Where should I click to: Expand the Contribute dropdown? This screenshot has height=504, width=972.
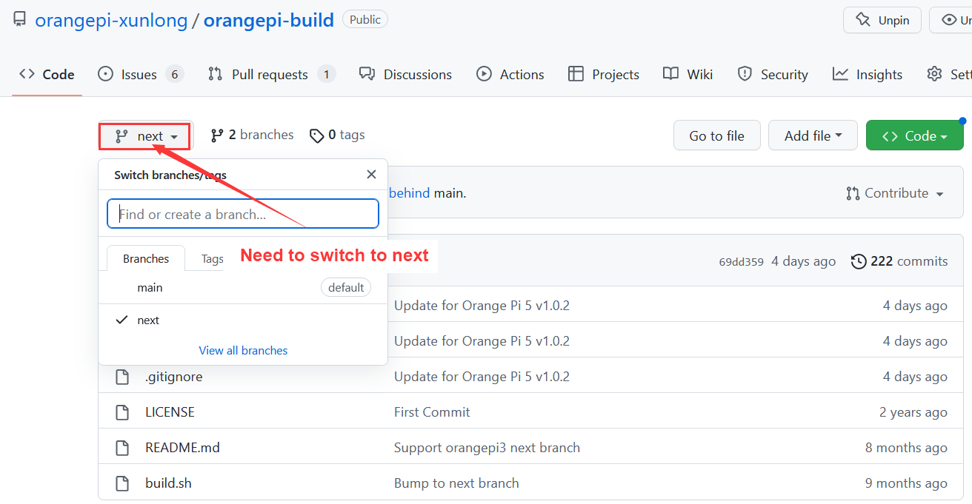tap(895, 193)
